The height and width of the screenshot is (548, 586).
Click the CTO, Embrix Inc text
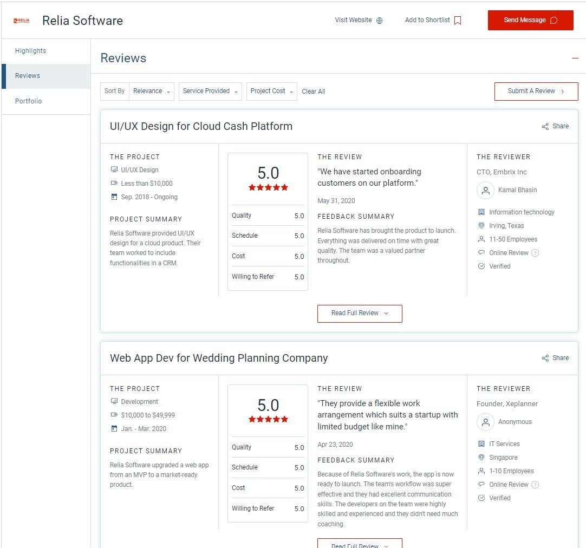[x=502, y=172]
